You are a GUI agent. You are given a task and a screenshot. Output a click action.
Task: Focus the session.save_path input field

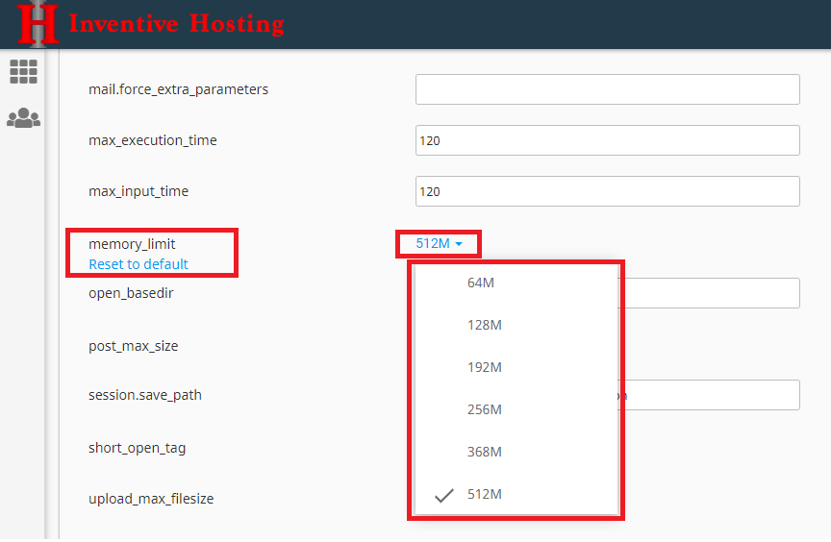pyautogui.click(x=712, y=395)
